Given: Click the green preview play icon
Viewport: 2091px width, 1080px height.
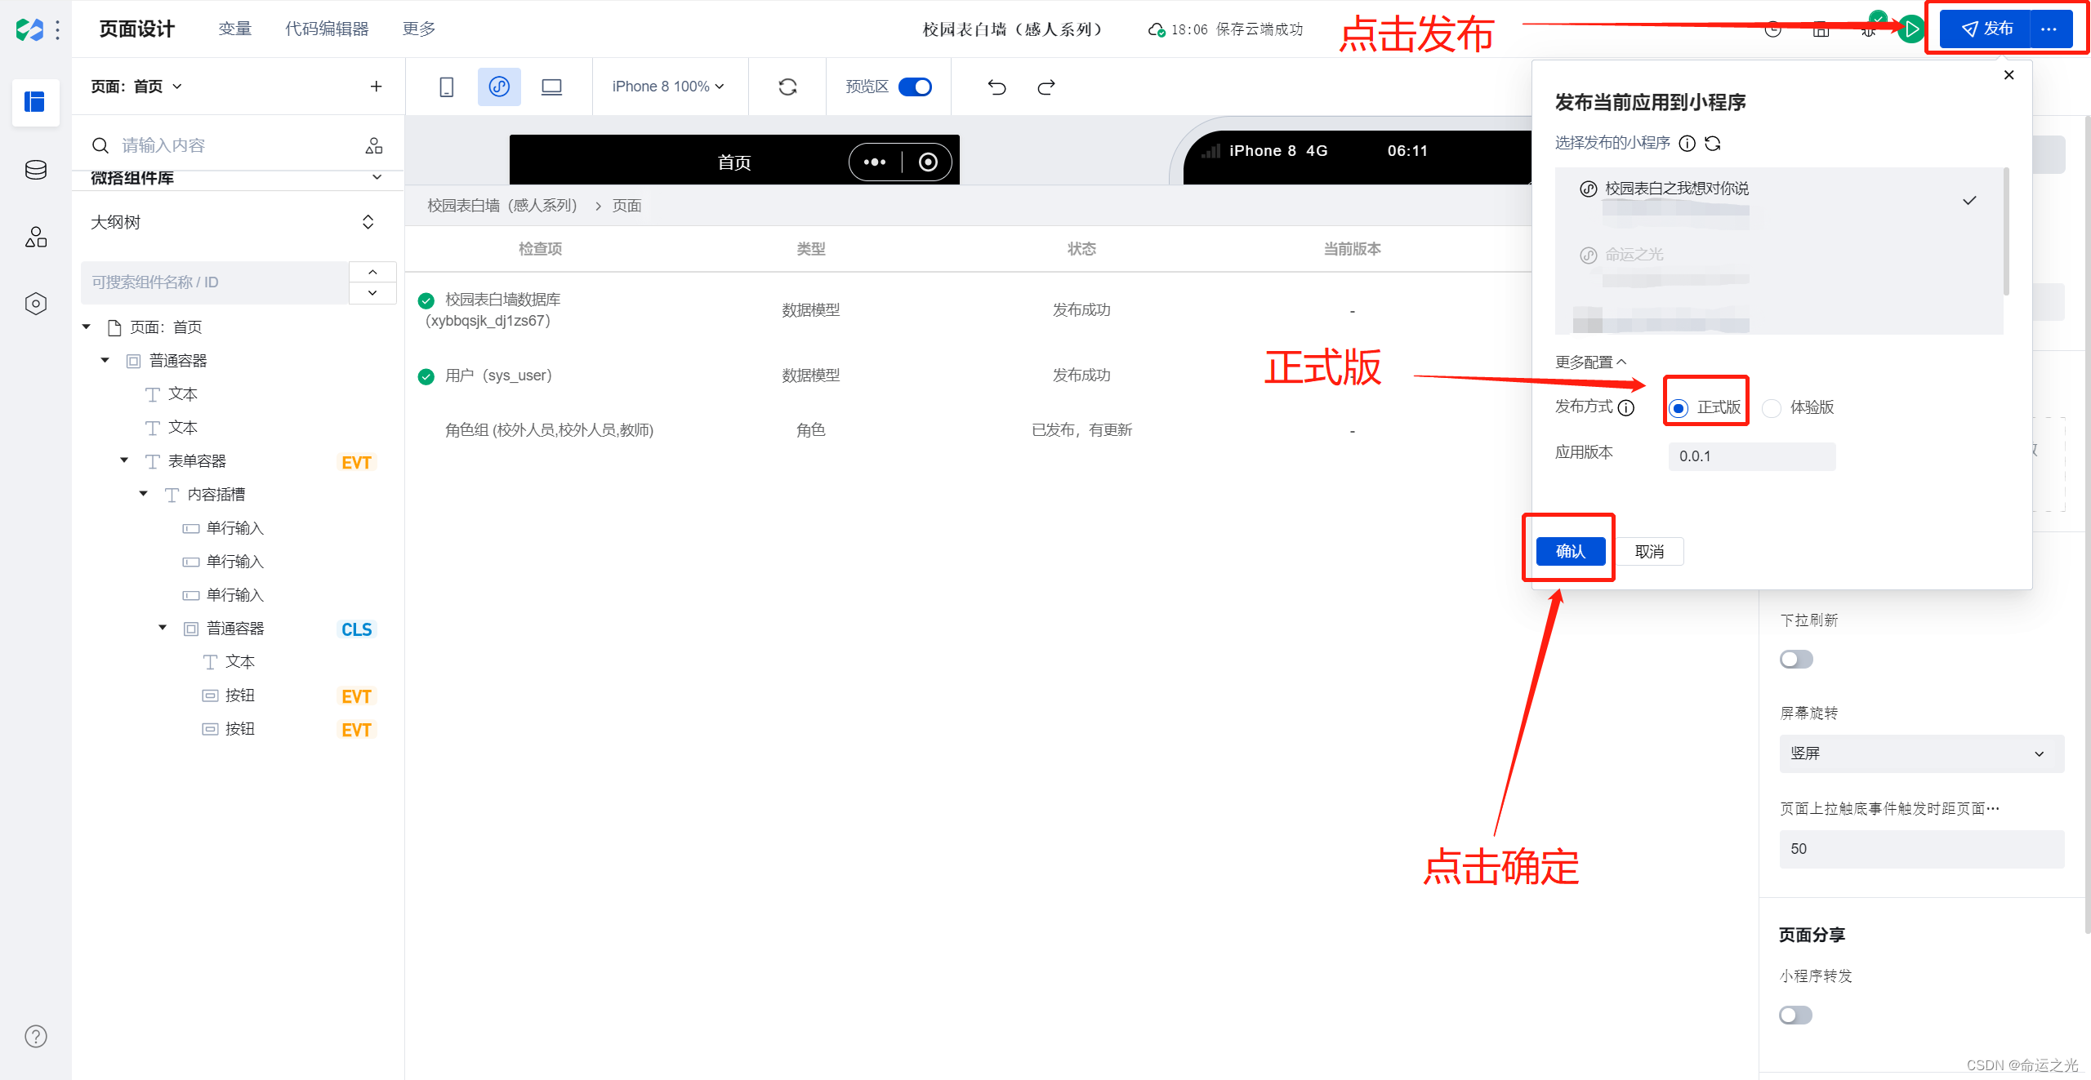Looking at the screenshot, I should [x=1910, y=29].
